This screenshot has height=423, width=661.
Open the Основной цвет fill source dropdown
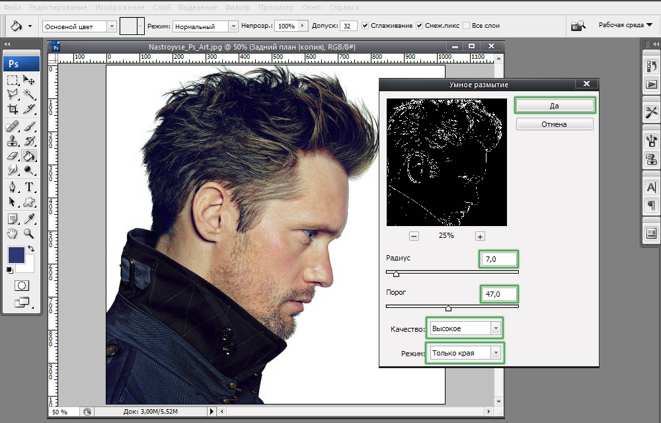pyautogui.click(x=79, y=26)
